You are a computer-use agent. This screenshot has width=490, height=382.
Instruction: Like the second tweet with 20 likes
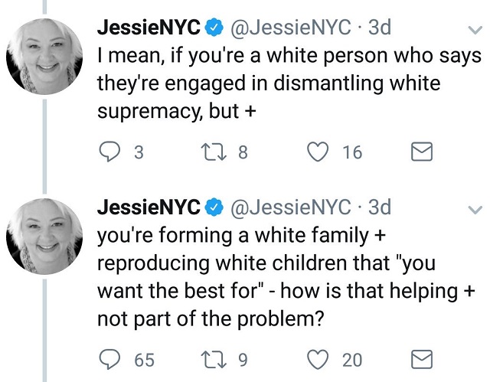pyautogui.click(x=318, y=360)
